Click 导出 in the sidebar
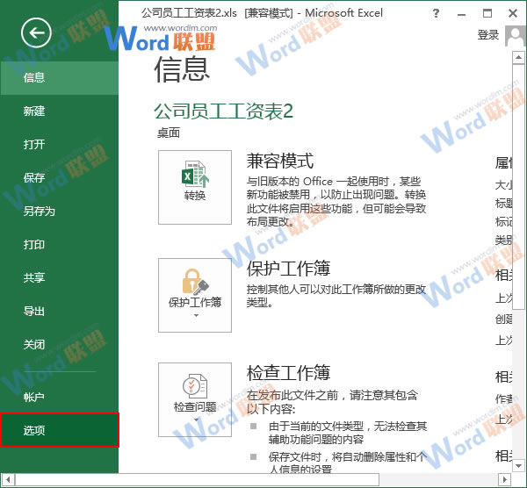 tap(35, 312)
